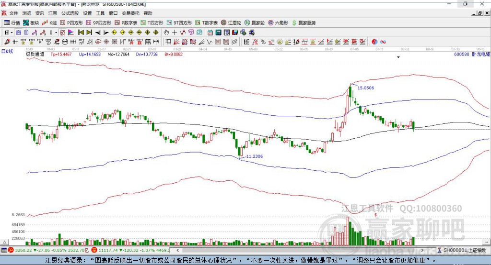The image size is (491, 265).
Task: Open the 六角形 hexagon tool
Action: tap(278, 23)
